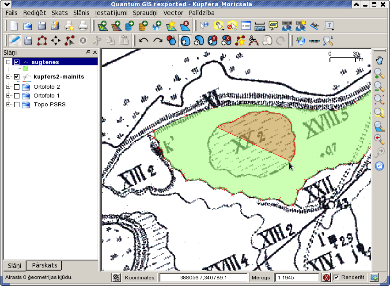Viewport: 390px width, 286px height.
Task: Enable Topo PSRS group checkbox
Action: [x=17, y=105]
